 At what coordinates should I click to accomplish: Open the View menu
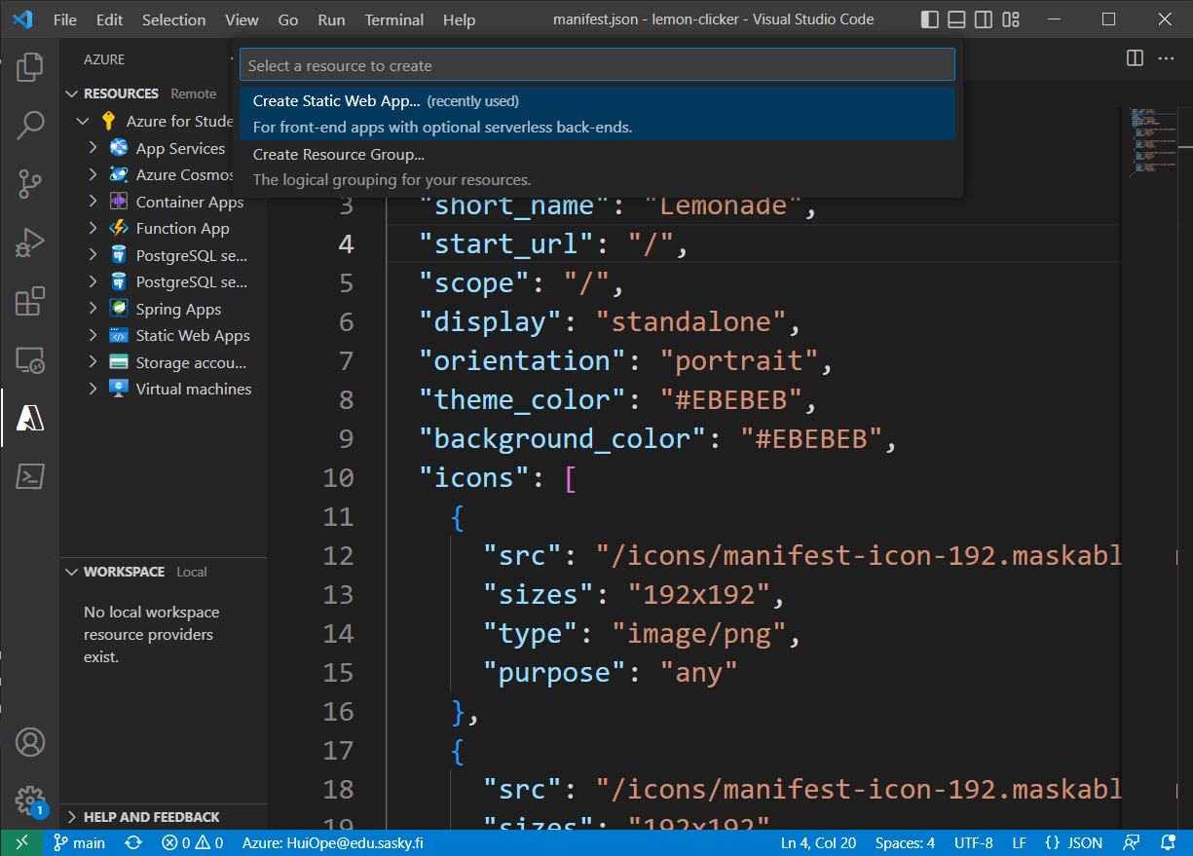(242, 19)
